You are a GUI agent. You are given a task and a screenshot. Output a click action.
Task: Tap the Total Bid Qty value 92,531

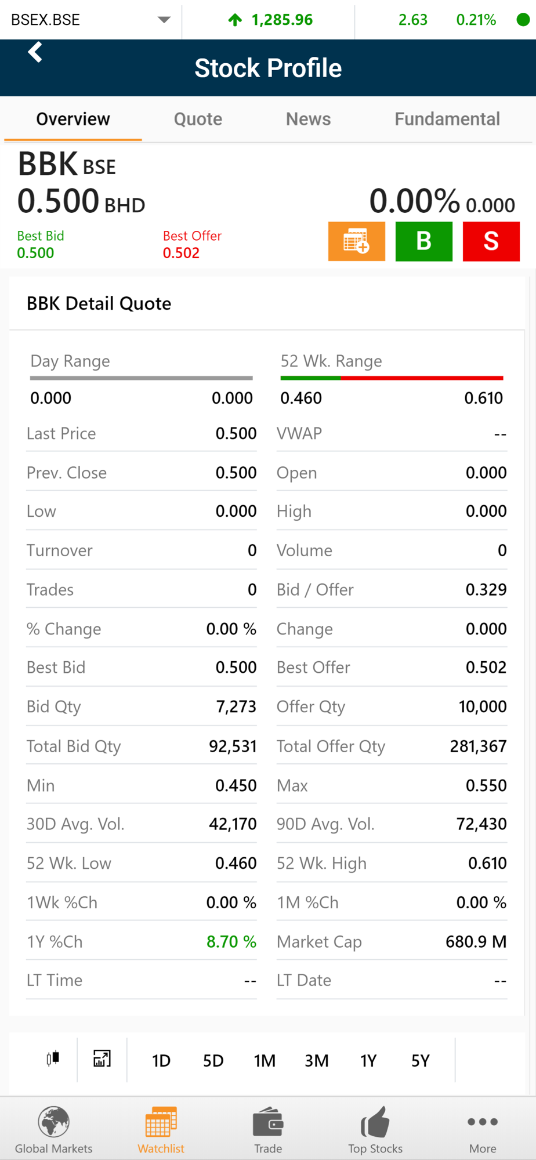[233, 746]
